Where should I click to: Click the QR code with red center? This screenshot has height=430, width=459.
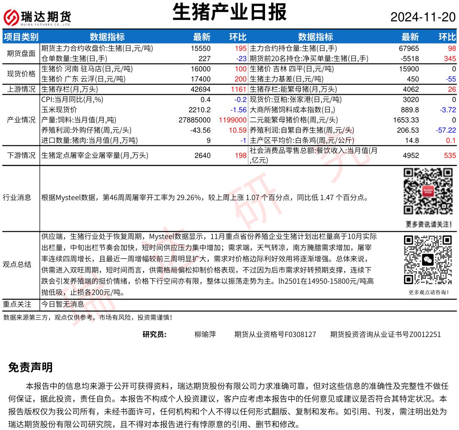428,191
